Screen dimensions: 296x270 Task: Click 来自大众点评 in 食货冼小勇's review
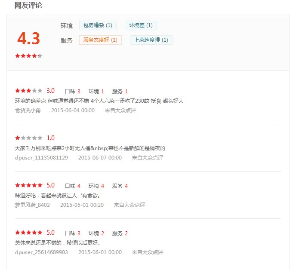[120, 110]
